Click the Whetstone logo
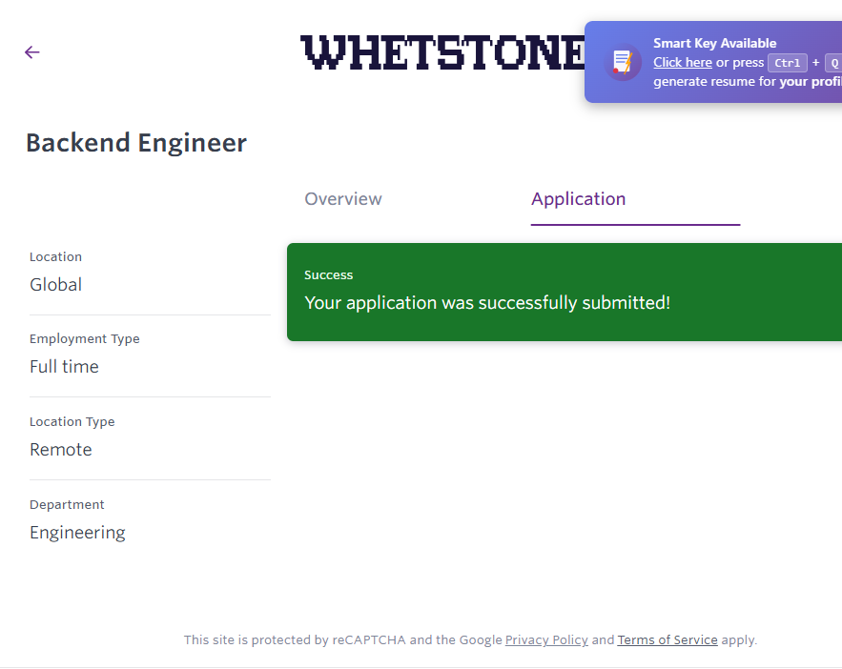Viewport: 842px width, 669px height. click(442, 53)
